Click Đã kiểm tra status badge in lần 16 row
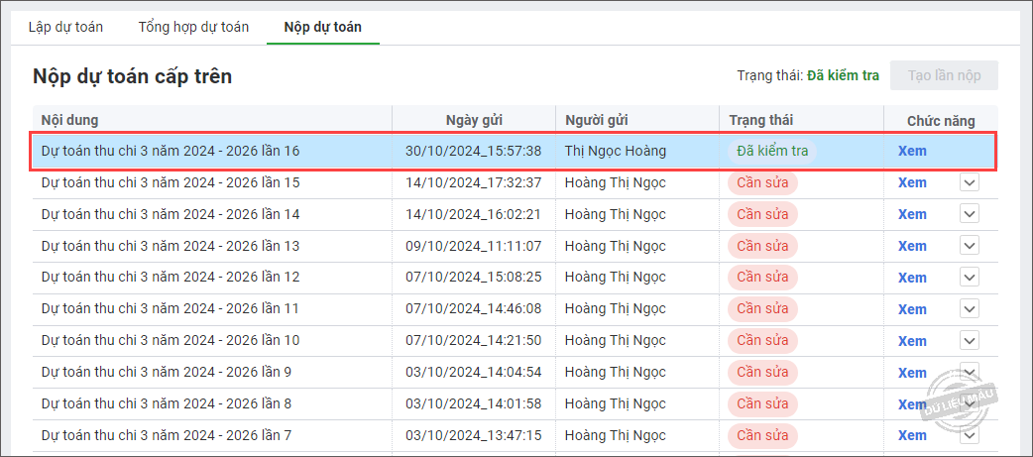Screen dimensions: 1033x457 (x=772, y=152)
